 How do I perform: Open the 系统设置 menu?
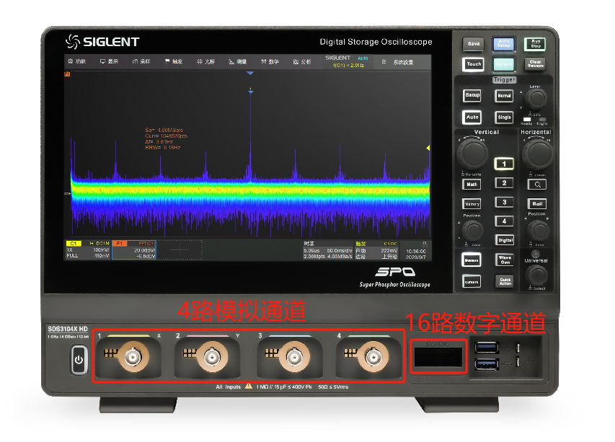[398, 62]
